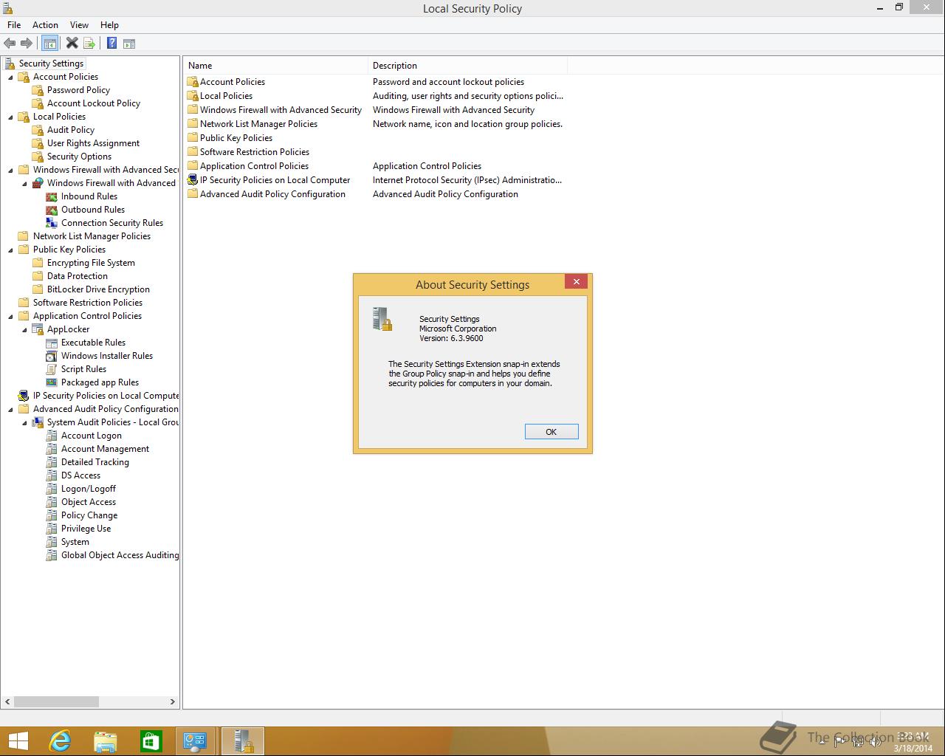This screenshot has height=756, width=945.
Task: Select BitLocker Drive Encryption in tree
Action: coord(98,289)
